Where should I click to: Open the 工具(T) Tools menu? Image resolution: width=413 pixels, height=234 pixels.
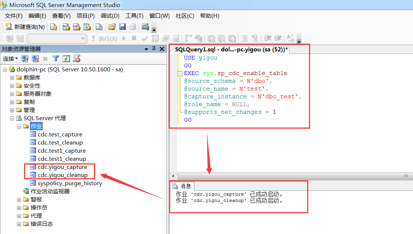pyautogui.click(x=134, y=16)
